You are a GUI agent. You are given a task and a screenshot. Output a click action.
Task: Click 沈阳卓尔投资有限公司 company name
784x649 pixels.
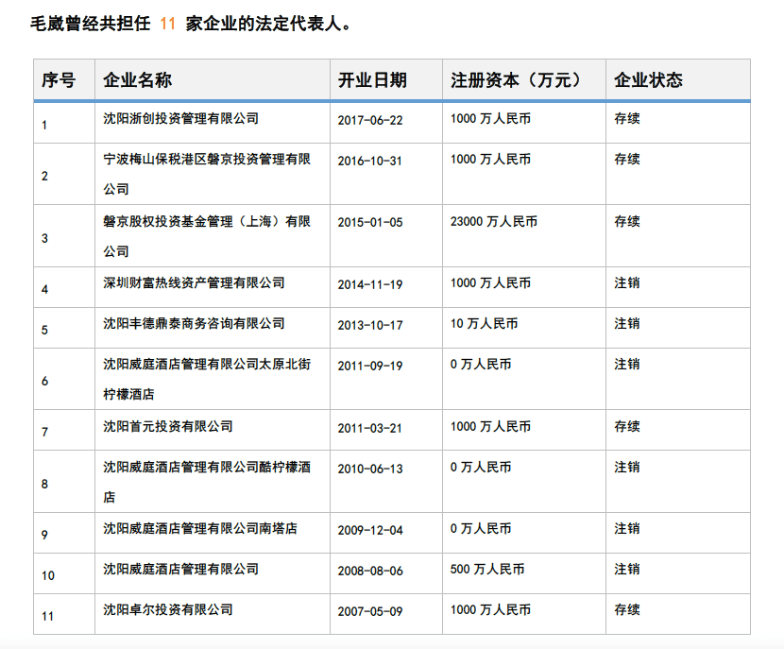[x=168, y=609]
